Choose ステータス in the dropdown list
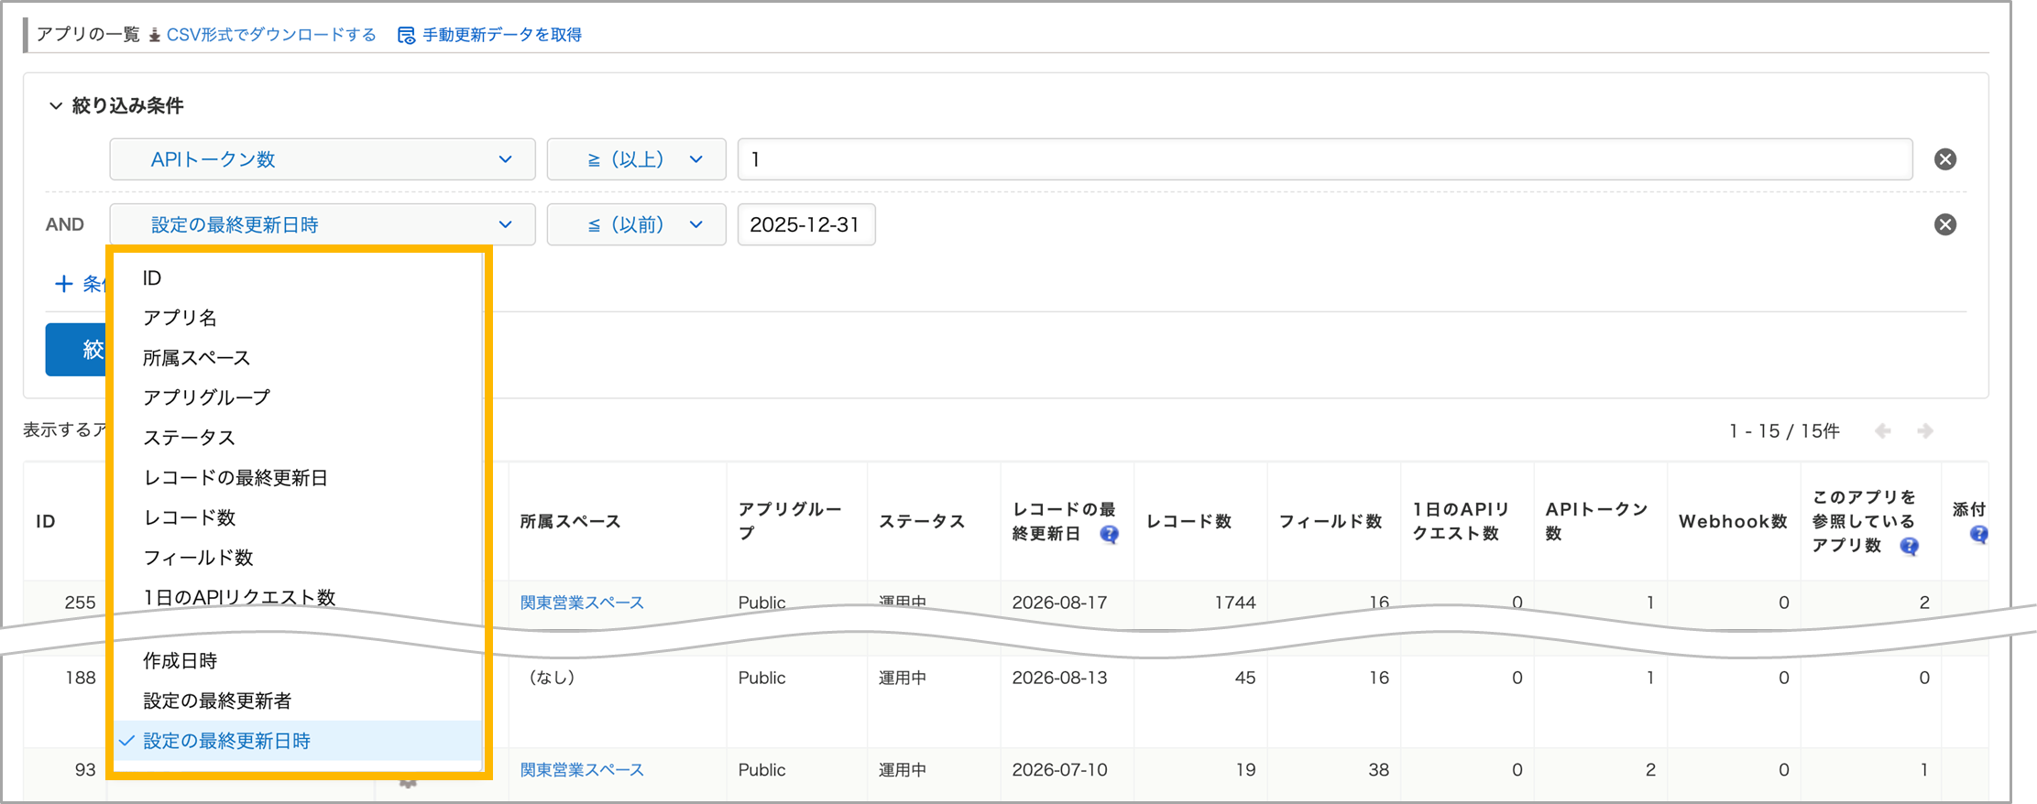Screen dimensions: 2037x804 [x=299, y=438]
